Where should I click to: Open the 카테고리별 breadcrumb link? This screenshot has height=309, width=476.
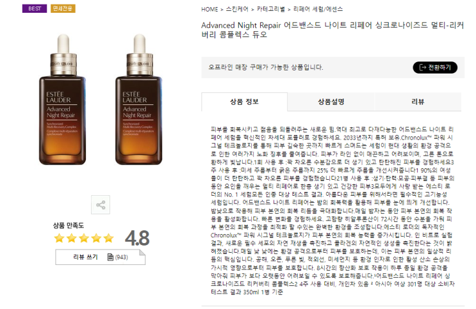point(271,10)
